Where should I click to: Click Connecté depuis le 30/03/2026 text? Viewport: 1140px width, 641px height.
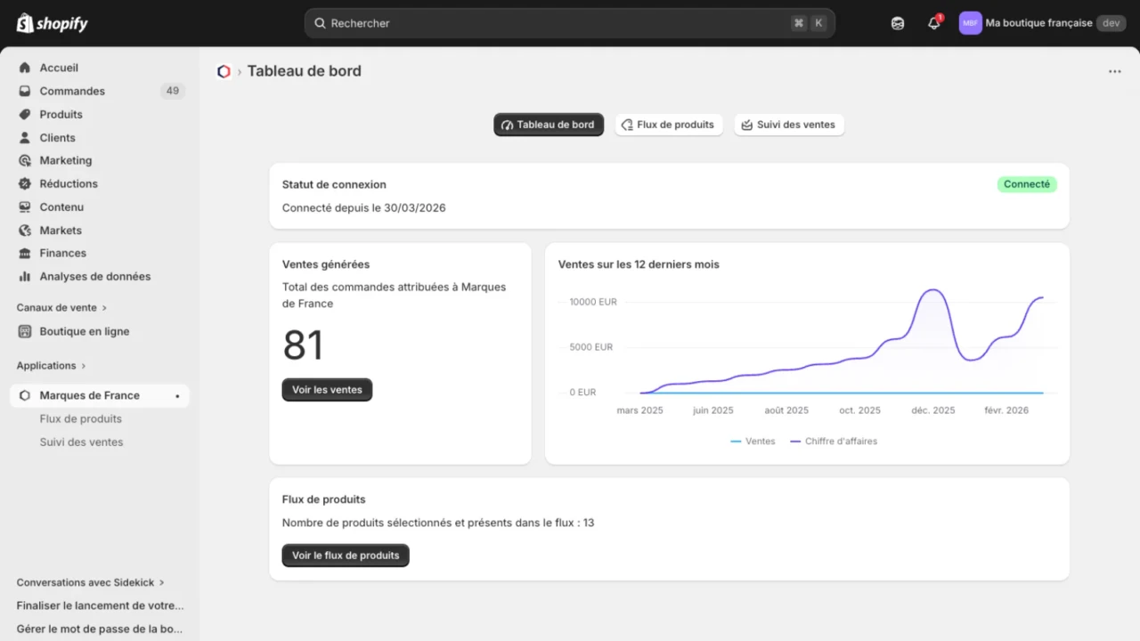[364, 207]
